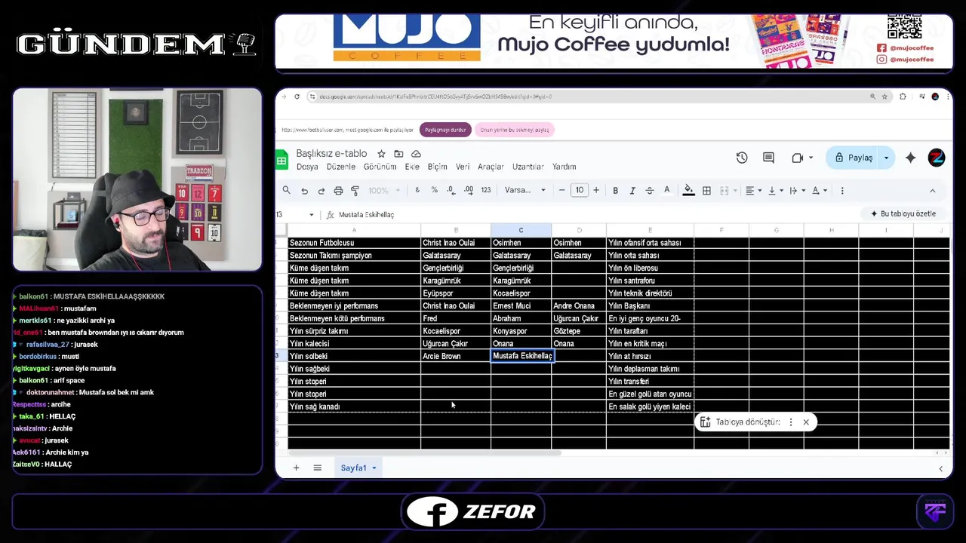Open the Veri menu
Screen dimensions: 966x543
[x=463, y=167]
